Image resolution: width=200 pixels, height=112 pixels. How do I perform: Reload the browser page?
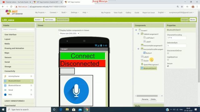pos(11,7)
